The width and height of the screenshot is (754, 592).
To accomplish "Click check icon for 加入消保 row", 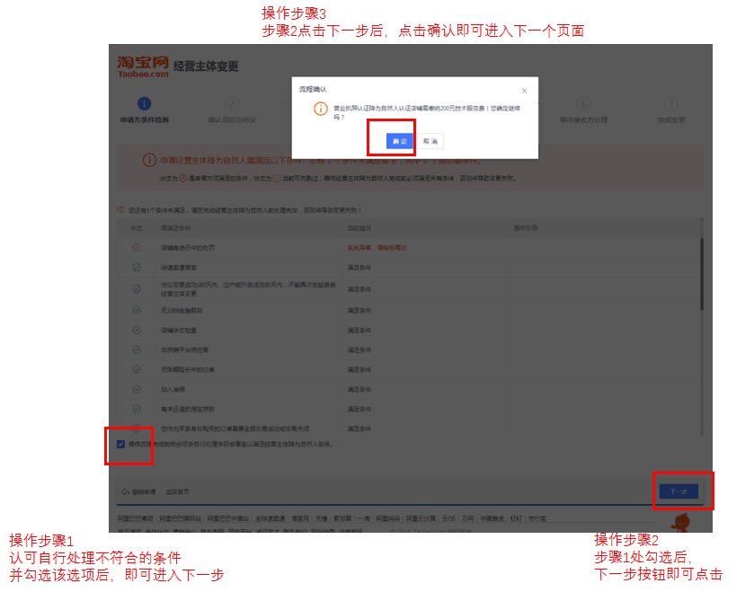I will pos(137,389).
